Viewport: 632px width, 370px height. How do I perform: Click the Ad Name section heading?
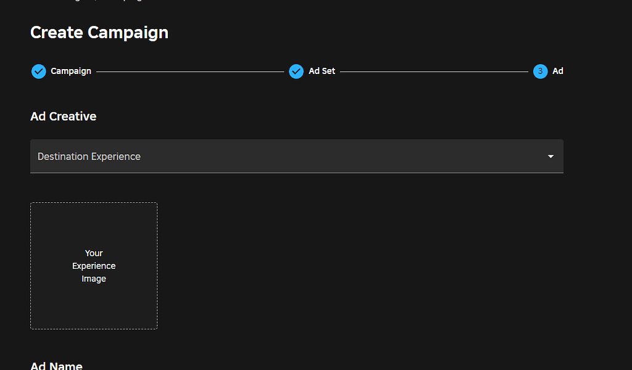click(56, 365)
